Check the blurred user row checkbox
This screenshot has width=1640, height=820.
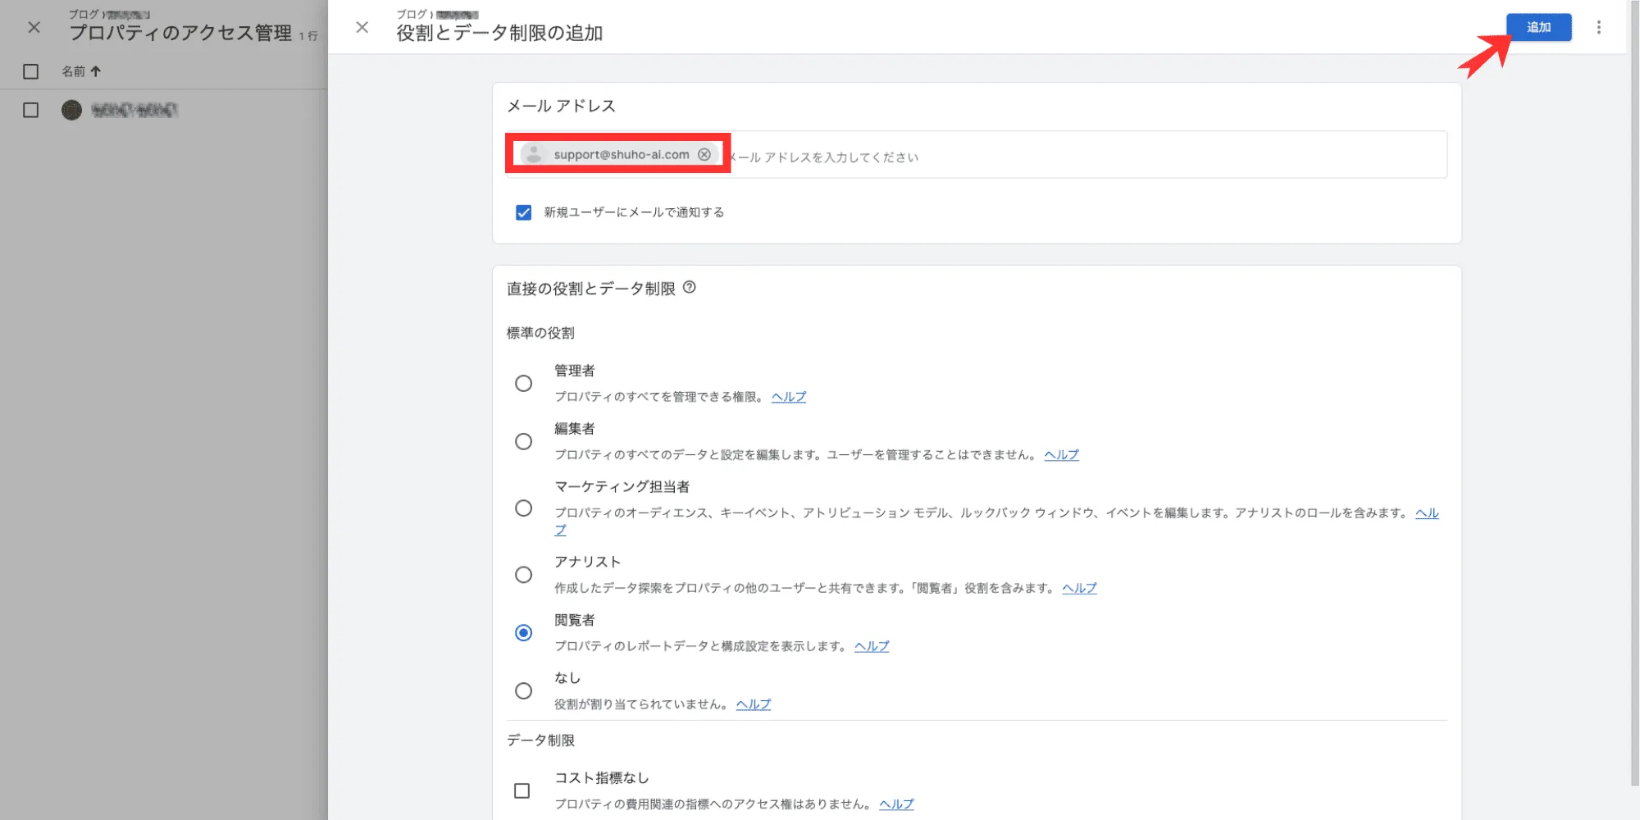point(30,110)
